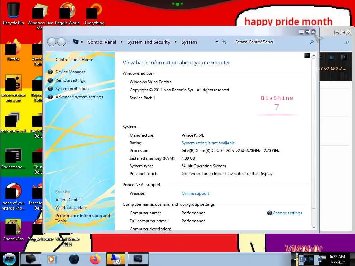
Task: Click the System breadcrumb
Action: [189, 42]
